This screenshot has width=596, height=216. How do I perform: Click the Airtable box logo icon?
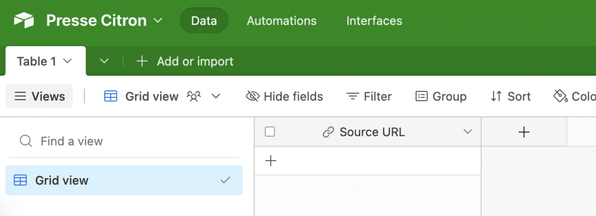pos(24,20)
